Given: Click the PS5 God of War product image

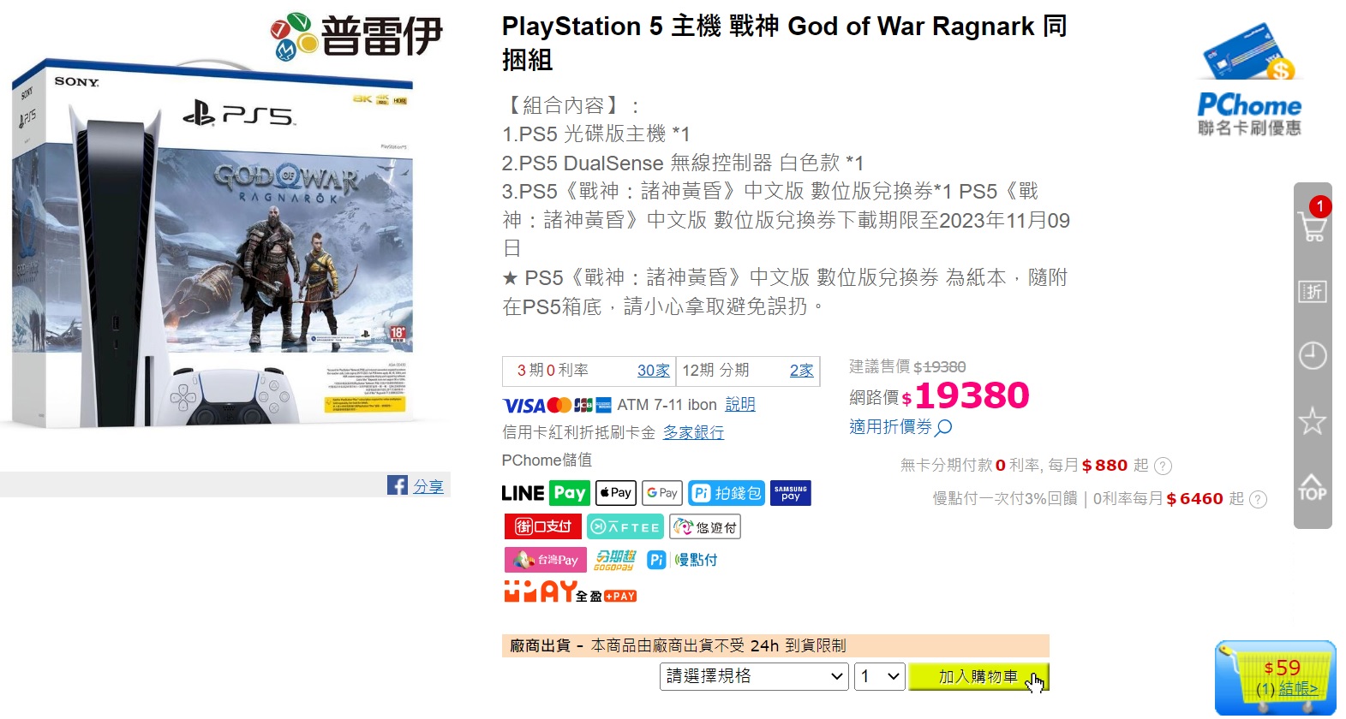Looking at the screenshot, I should [x=212, y=244].
